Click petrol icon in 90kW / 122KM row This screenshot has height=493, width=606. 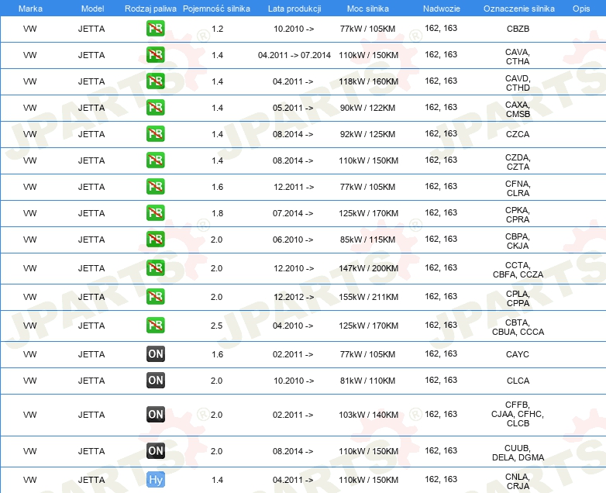click(x=155, y=108)
